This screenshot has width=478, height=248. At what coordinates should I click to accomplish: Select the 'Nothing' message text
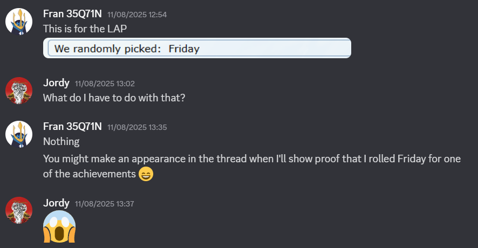point(61,141)
